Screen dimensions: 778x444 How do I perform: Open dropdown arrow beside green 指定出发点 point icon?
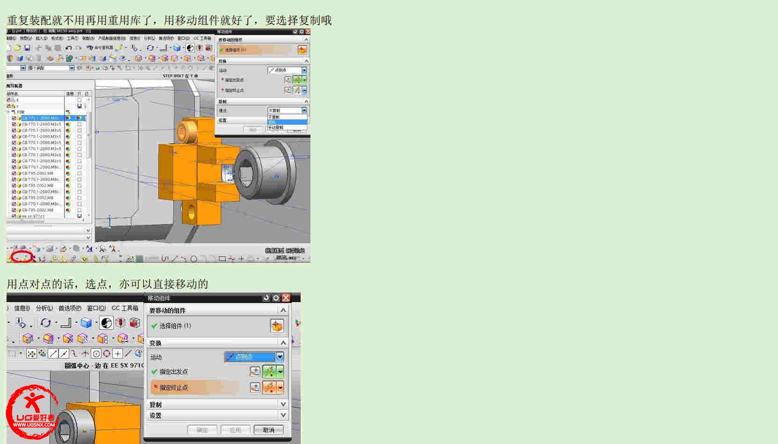click(280, 372)
